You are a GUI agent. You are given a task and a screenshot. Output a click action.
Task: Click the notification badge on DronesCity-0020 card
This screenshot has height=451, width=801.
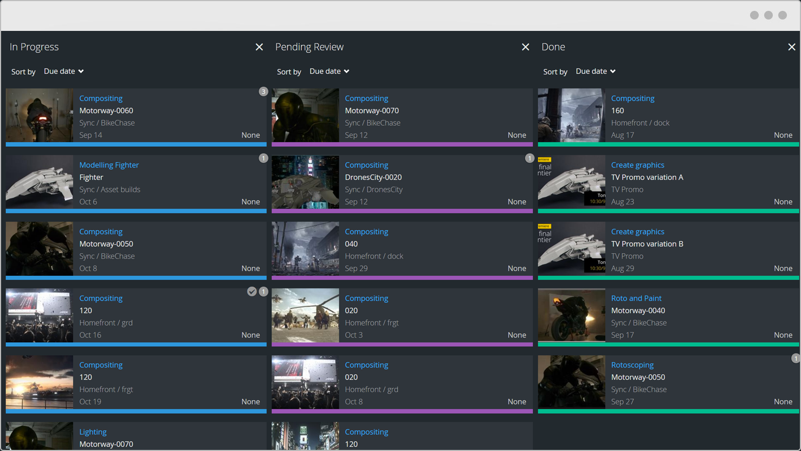pyautogui.click(x=529, y=158)
